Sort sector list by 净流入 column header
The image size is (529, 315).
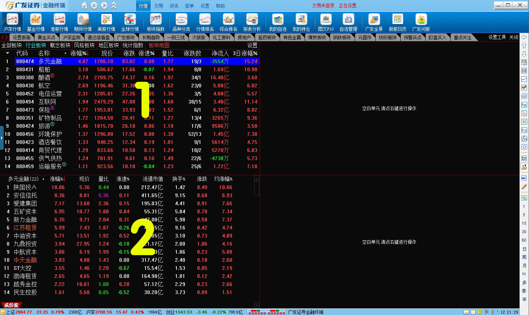pyautogui.click(x=220, y=53)
